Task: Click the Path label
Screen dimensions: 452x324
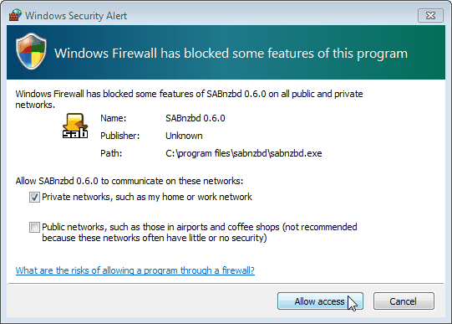Action: (x=111, y=153)
